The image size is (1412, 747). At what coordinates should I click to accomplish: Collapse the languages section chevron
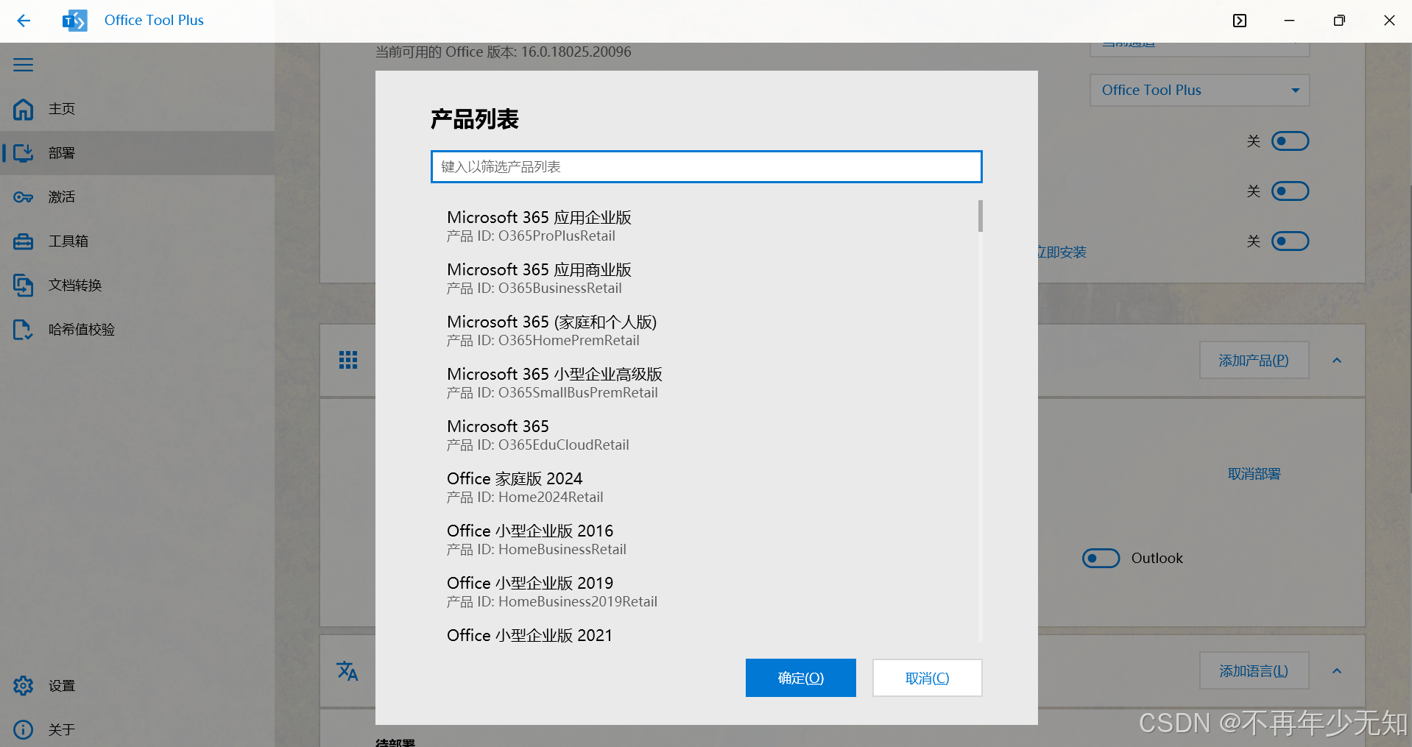(1337, 671)
